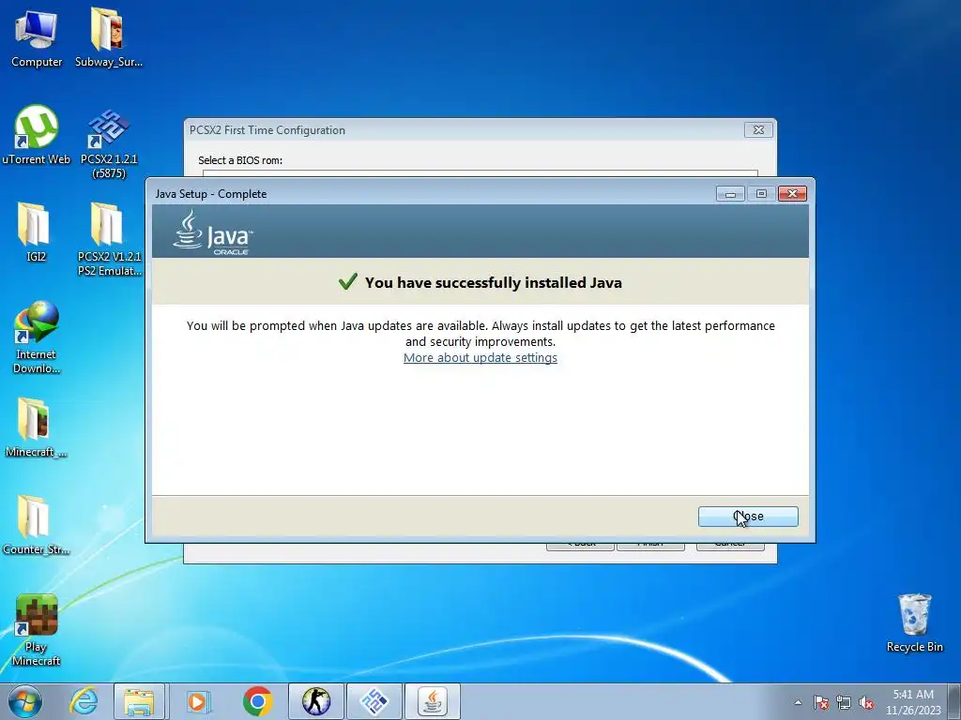Select the Play Minecraft shortcut
This screenshot has width=961, height=720.
point(37,629)
